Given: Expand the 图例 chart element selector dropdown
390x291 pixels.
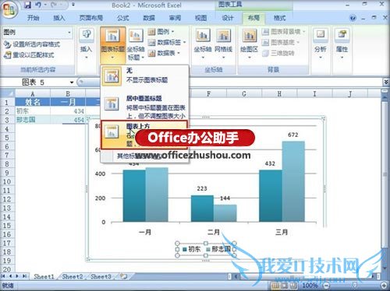Looking at the screenshot, I should pos(69,33).
